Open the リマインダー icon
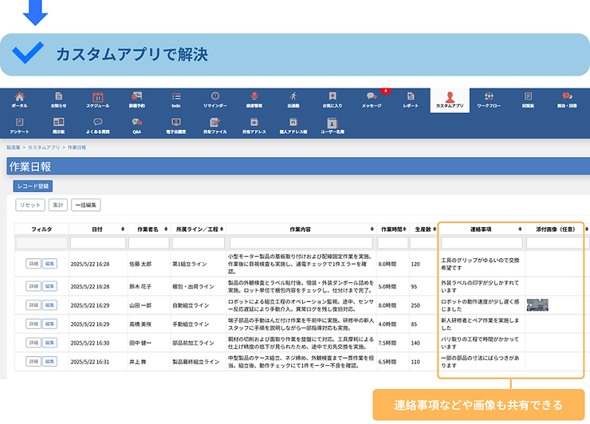The image size is (590, 424). click(214, 100)
